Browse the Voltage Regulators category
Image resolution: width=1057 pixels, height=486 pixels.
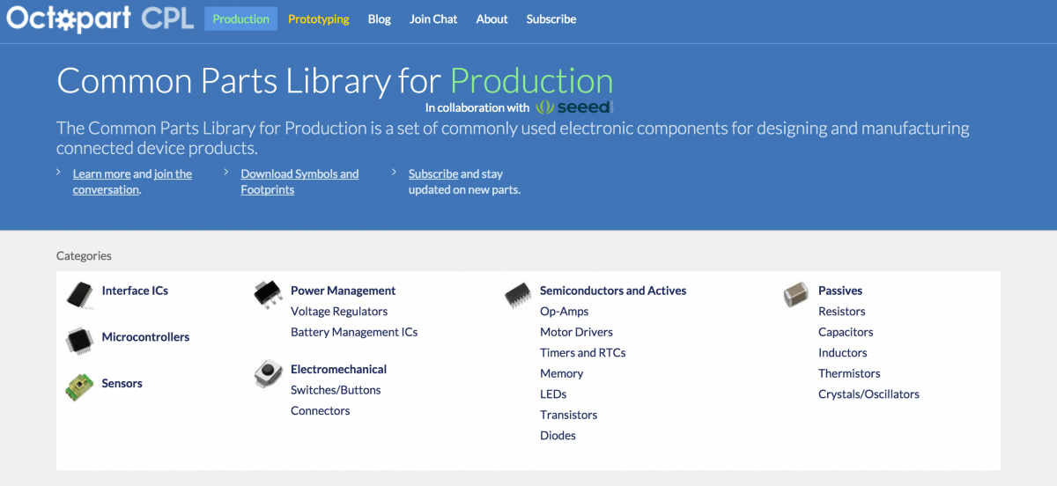tap(339, 312)
